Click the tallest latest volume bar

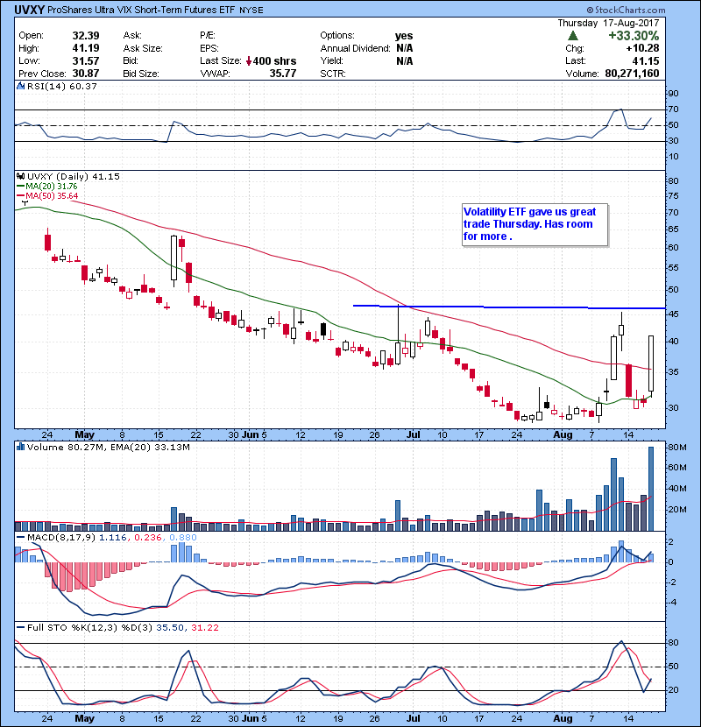[x=651, y=489]
